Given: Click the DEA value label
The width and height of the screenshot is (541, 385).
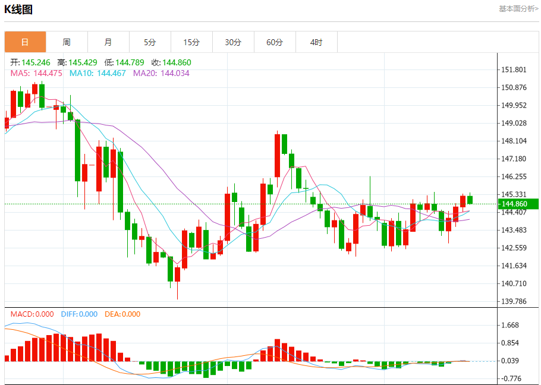Looking at the screenshot, I should (122, 314).
